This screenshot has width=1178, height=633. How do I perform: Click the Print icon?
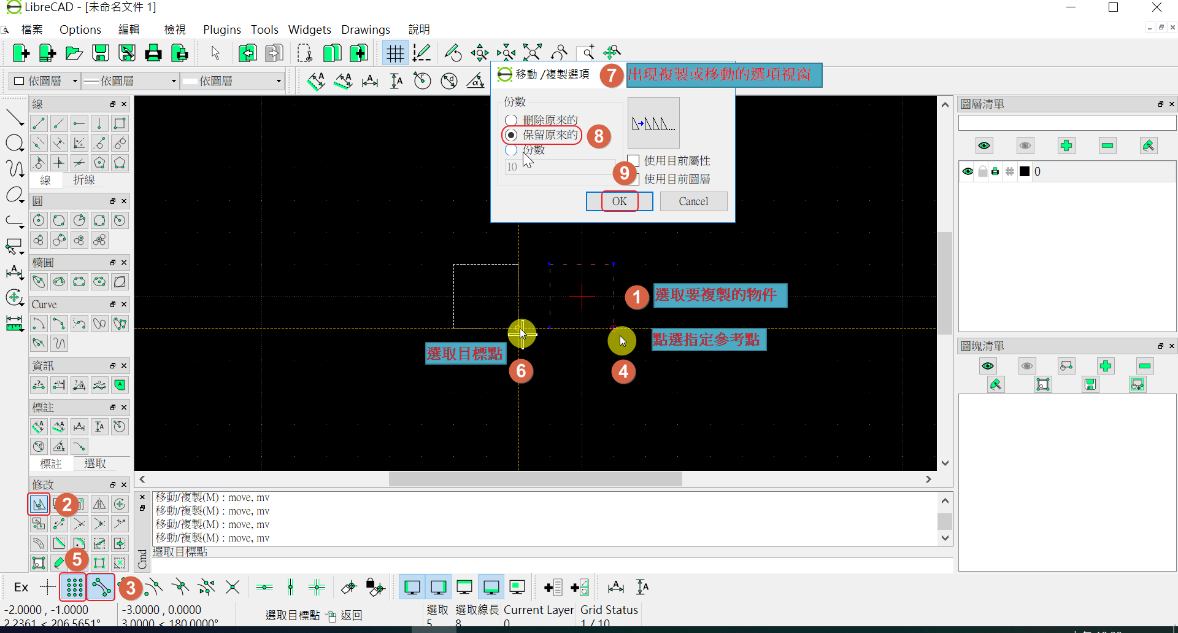click(153, 53)
